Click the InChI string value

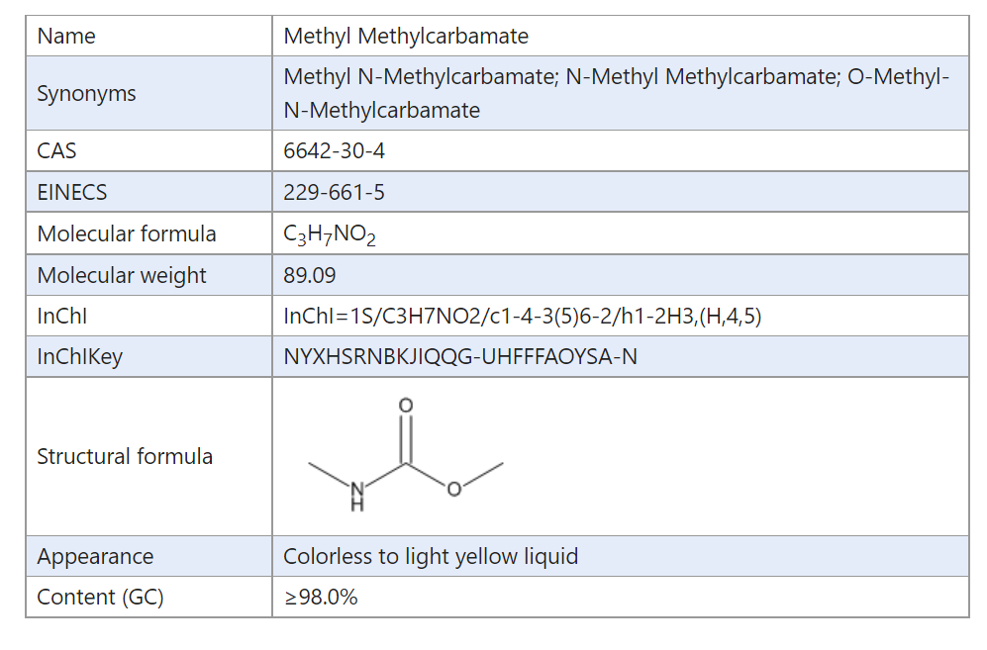[522, 317]
